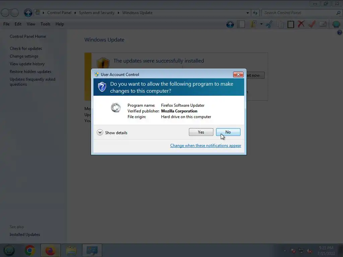Click the Control Panel taskbar item
The height and width of the screenshot is (257, 343).
click(92, 250)
